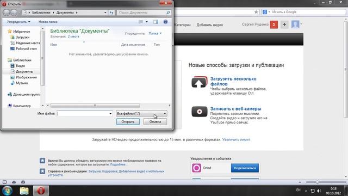Screen dimensions: 348x196
Task: Click the multi-file upload arrow icon
Action: point(200,82)
